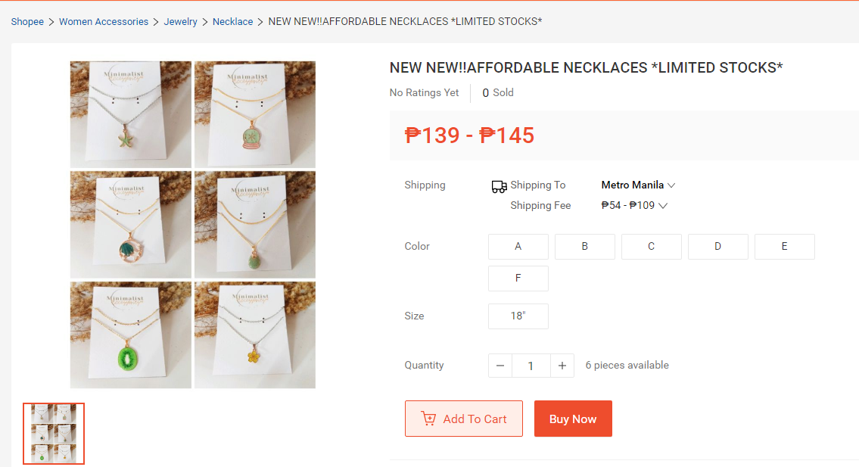Select color option A
This screenshot has height=467, width=859.
(518, 247)
